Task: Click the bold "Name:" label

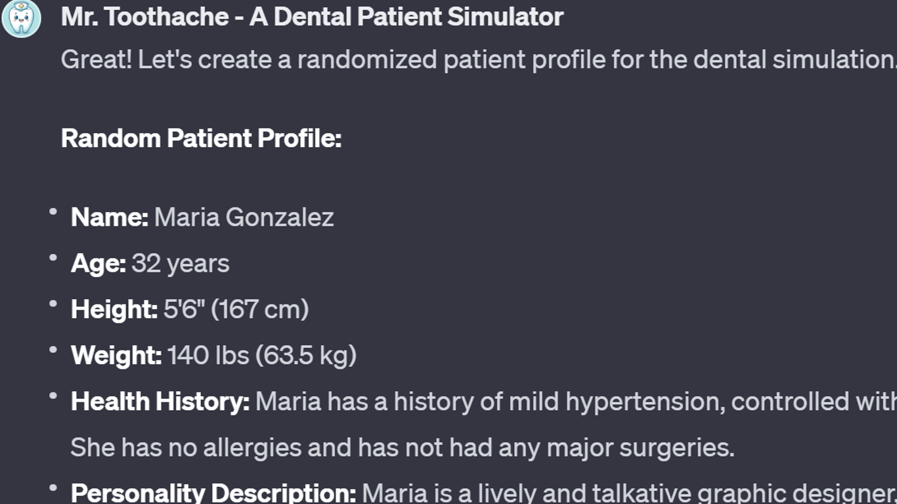Action: pos(110,217)
